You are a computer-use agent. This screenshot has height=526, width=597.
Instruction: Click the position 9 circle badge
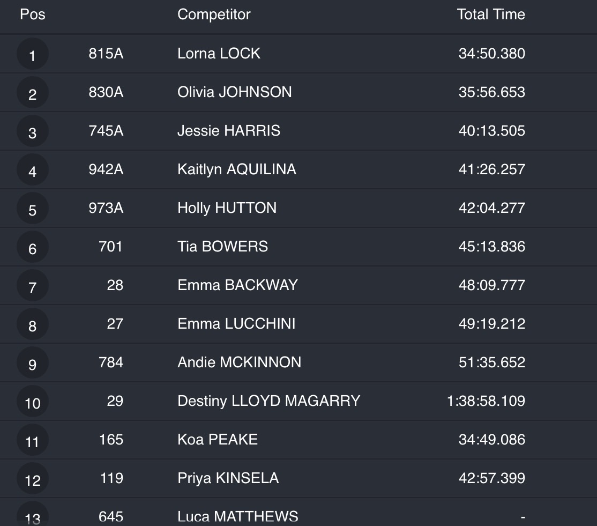(x=33, y=363)
